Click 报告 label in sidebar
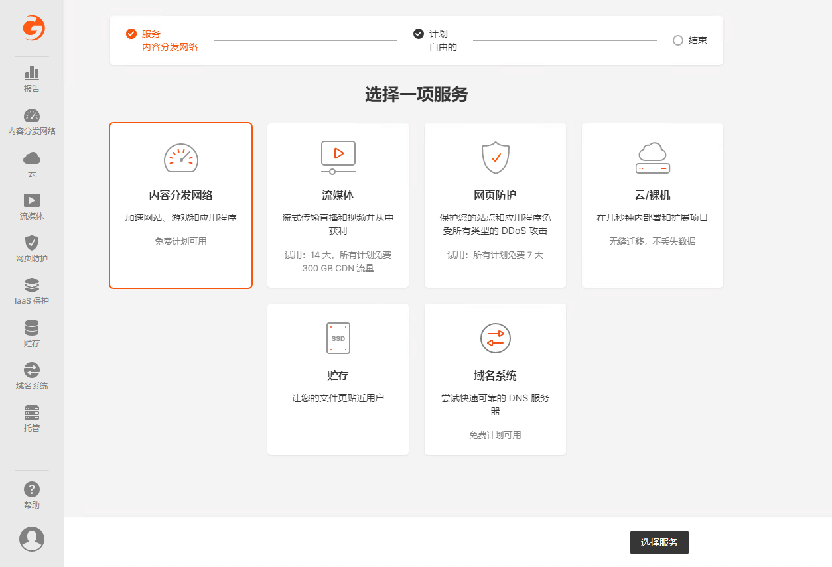The image size is (832, 567). [x=32, y=89]
